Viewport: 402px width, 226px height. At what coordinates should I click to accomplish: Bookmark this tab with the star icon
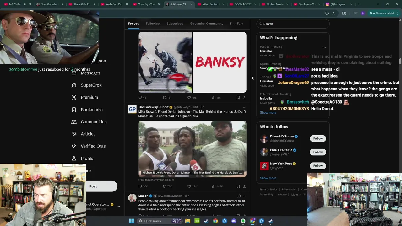[333, 13]
